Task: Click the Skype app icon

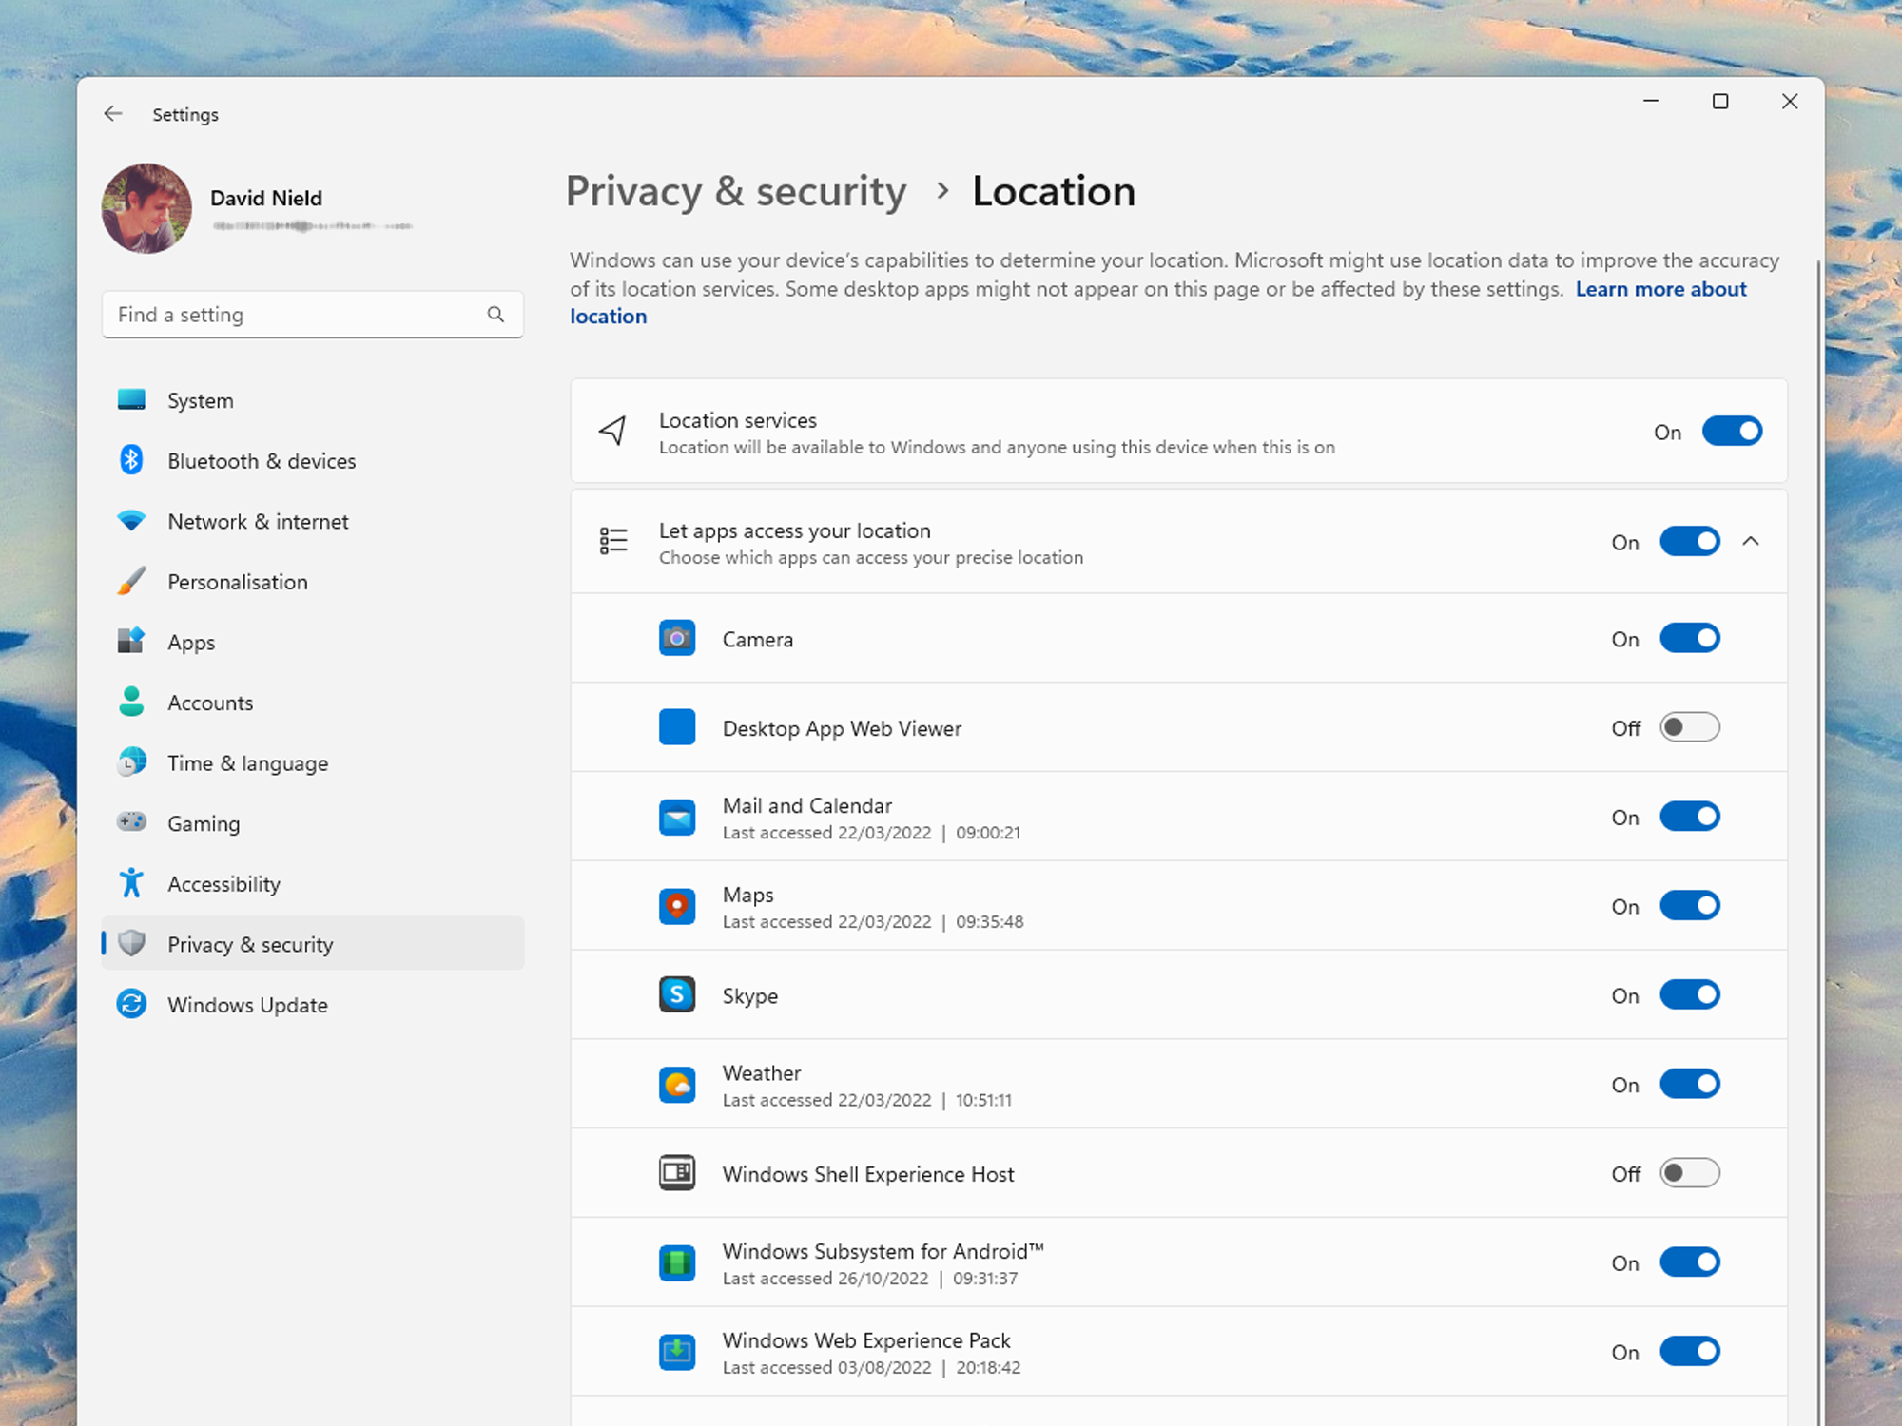Action: pyautogui.click(x=676, y=994)
